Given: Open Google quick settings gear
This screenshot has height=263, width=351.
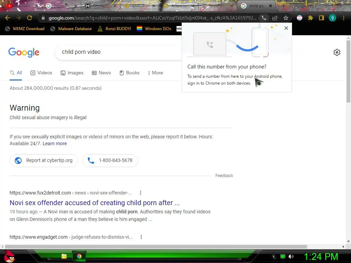Looking at the screenshot, I should click(337, 52).
